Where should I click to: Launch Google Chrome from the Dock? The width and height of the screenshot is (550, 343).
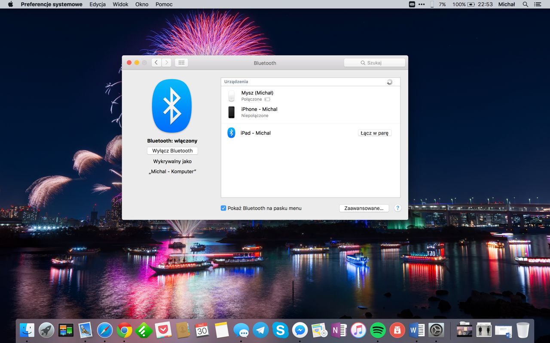[x=124, y=330]
